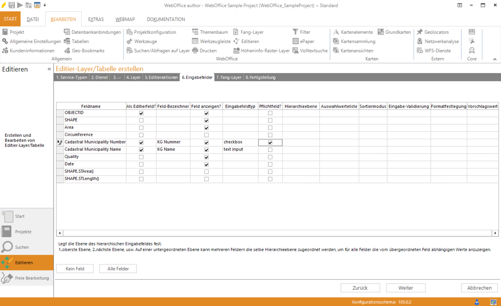This screenshot has height=306, width=501.
Task: Enable Als Editierfeld for SHAPE
Action: pos(141,120)
